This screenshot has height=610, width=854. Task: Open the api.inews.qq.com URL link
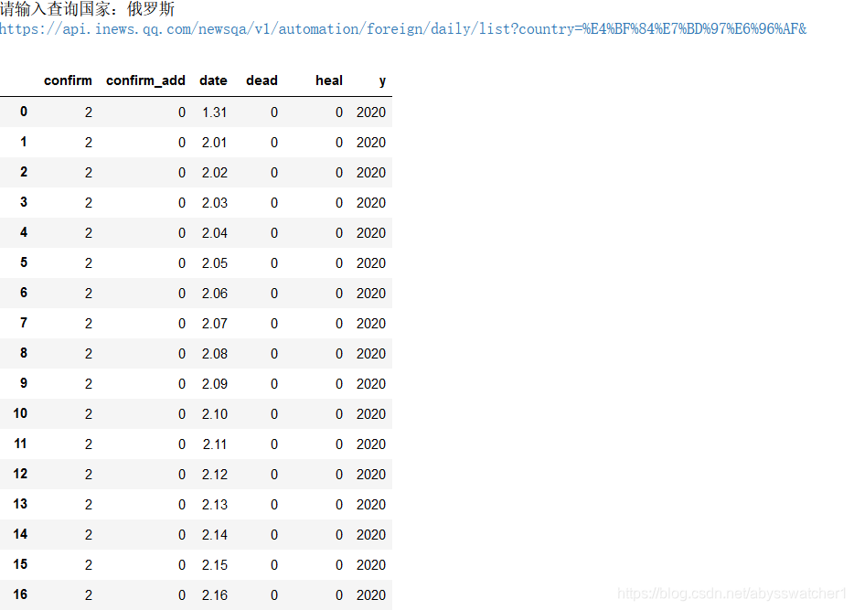point(403,29)
